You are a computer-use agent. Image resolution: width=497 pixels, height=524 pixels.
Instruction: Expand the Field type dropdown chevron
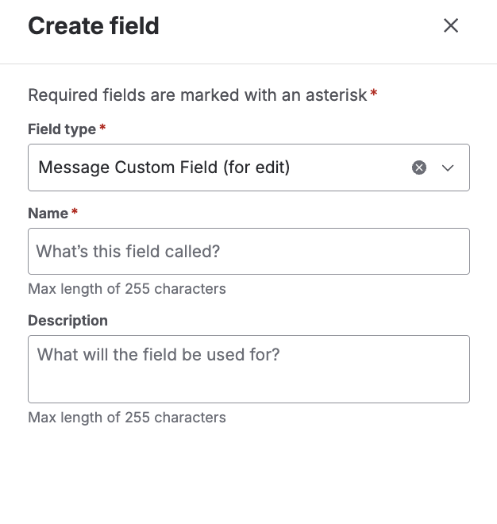click(448, 168)
